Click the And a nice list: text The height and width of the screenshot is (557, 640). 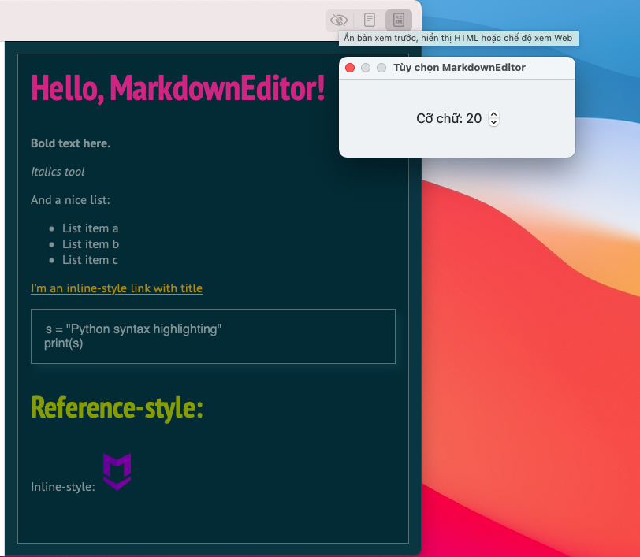coord(70,200)
